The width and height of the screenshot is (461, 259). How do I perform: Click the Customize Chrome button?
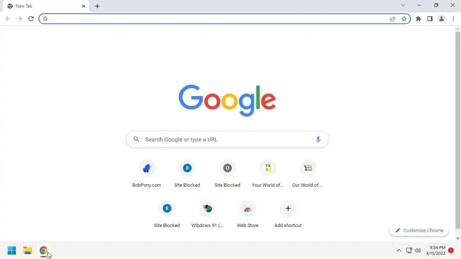[x=419, y=231]
